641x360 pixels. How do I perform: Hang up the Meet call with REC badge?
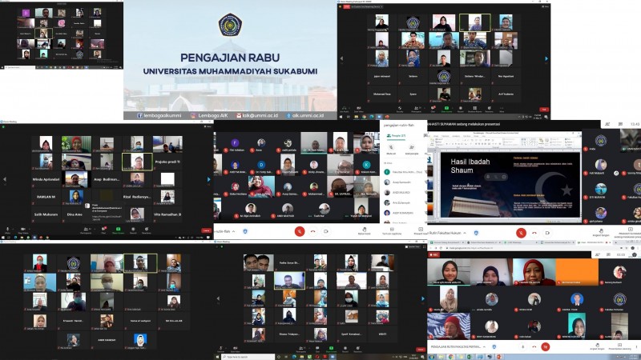coord(534,347)
